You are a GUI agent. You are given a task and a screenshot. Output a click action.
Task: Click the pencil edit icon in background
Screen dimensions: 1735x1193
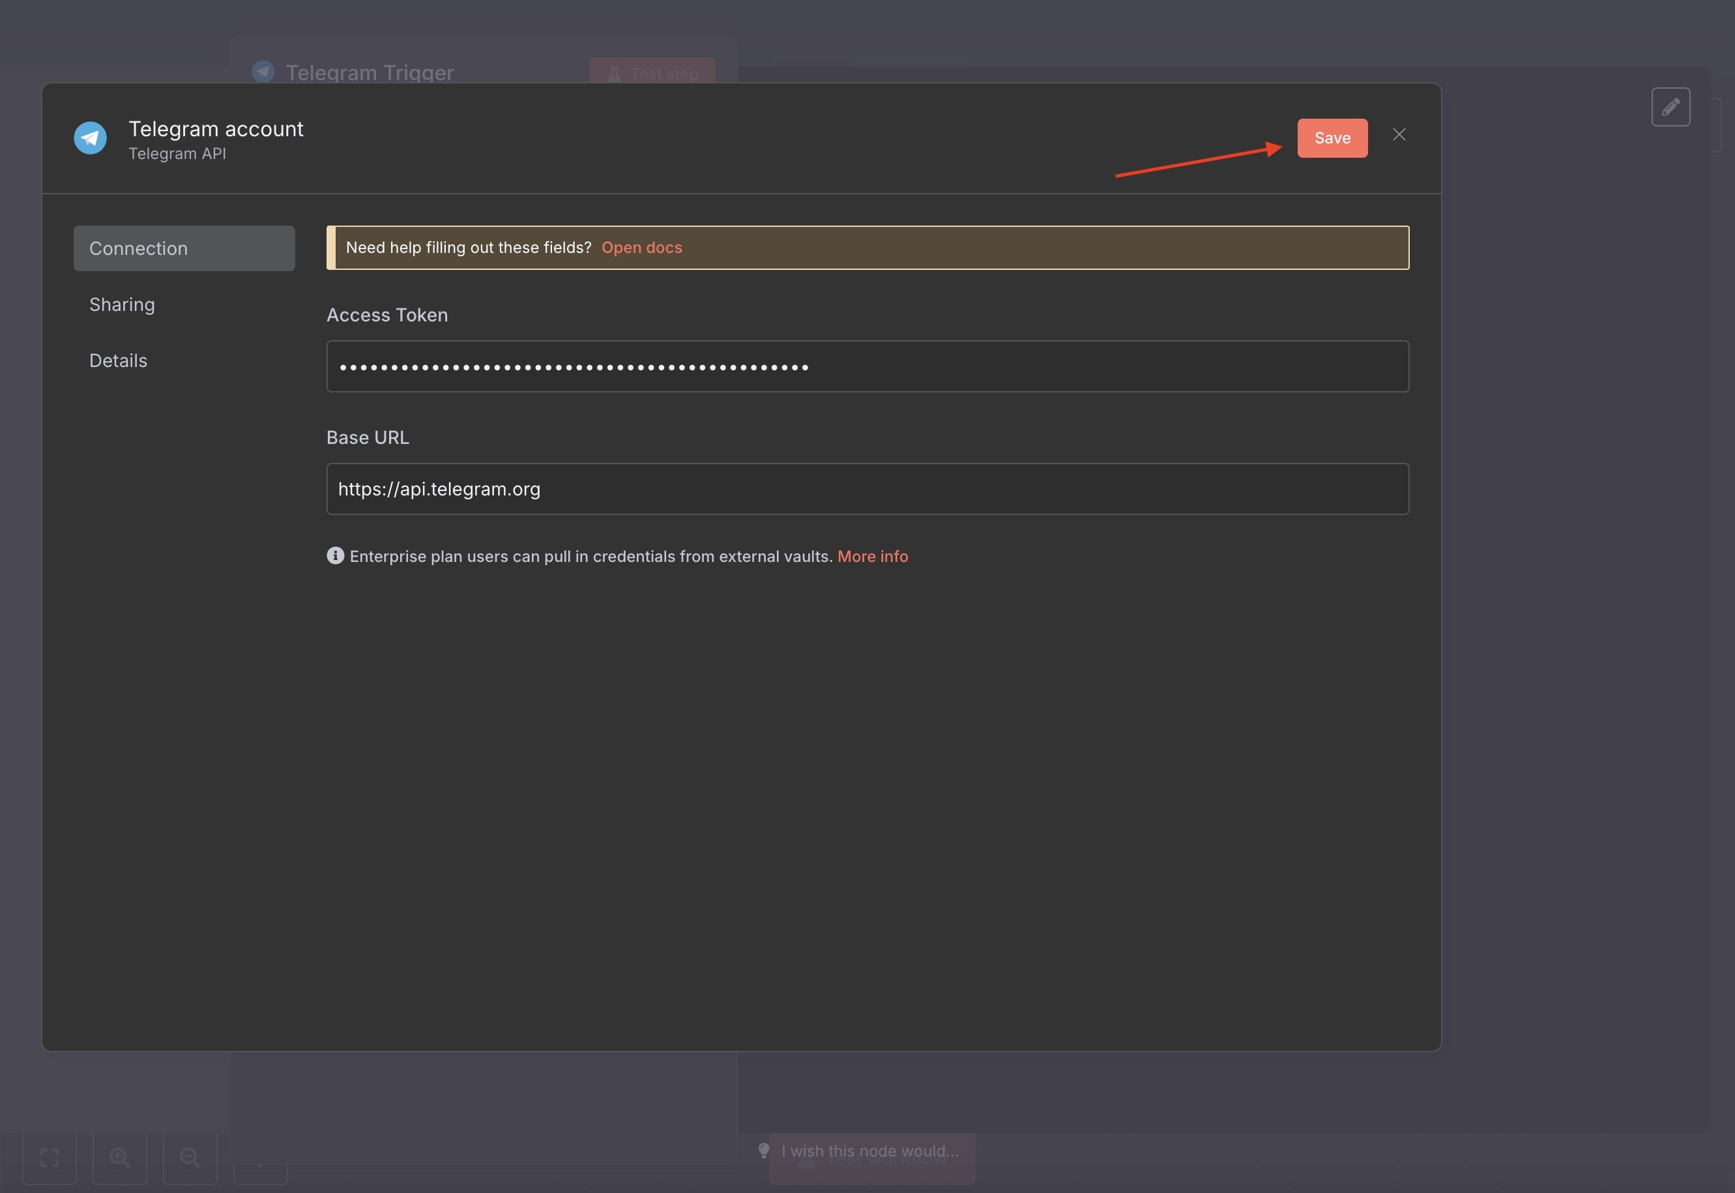[1670, 107]
